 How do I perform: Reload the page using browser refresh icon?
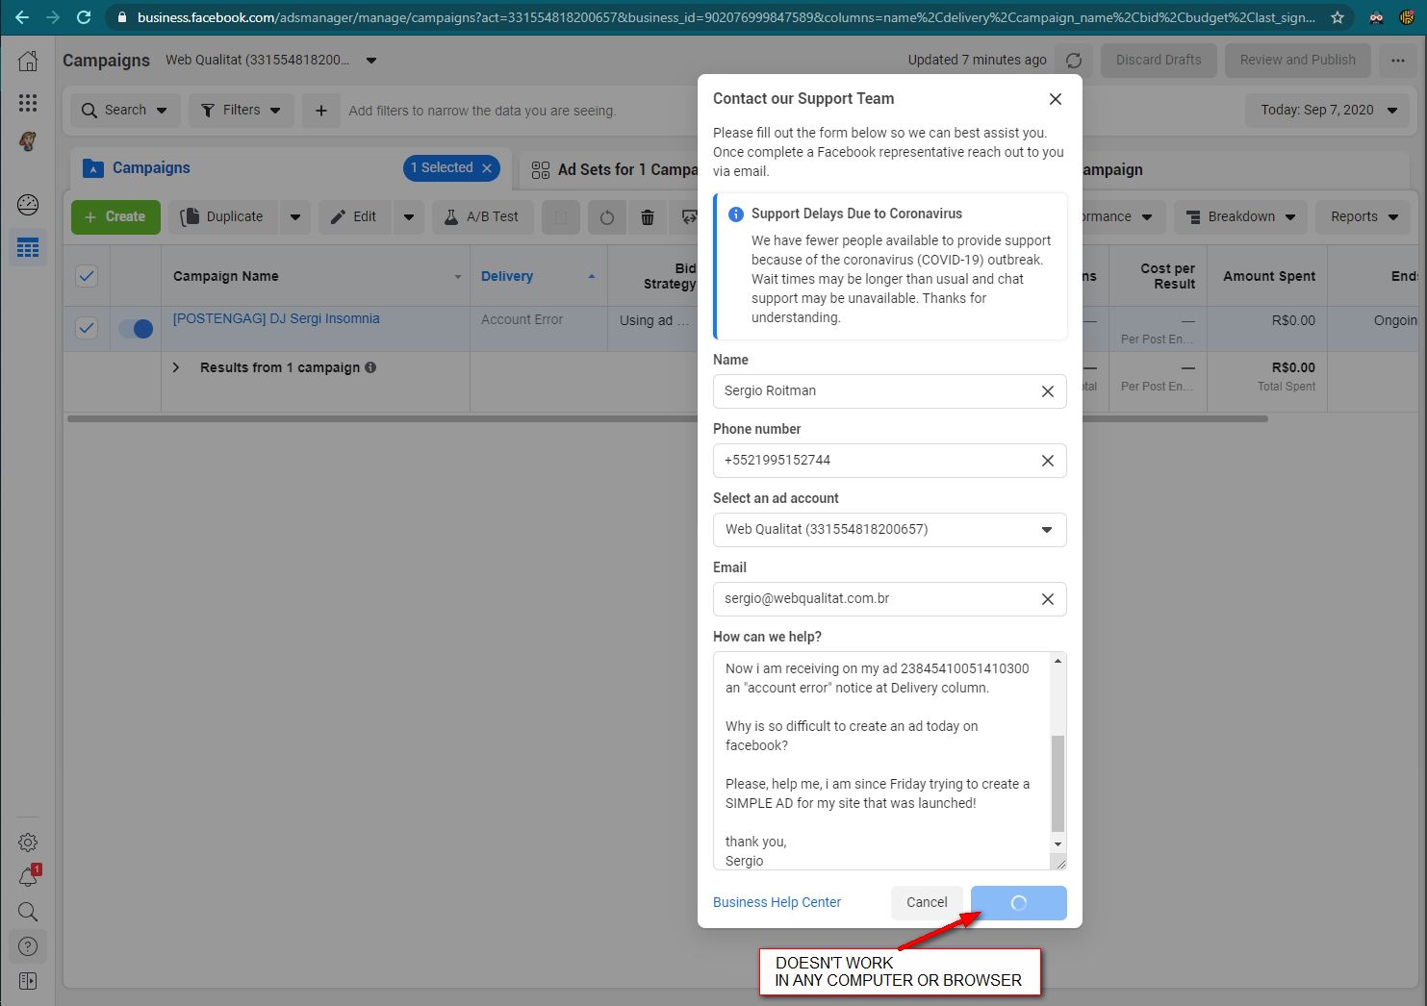[84, 17]
